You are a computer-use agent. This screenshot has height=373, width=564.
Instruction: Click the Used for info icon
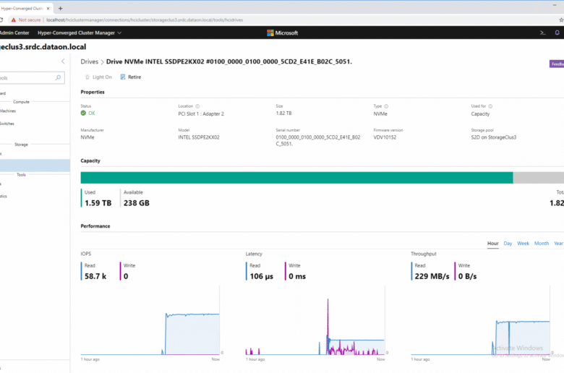tap(490, 106)
